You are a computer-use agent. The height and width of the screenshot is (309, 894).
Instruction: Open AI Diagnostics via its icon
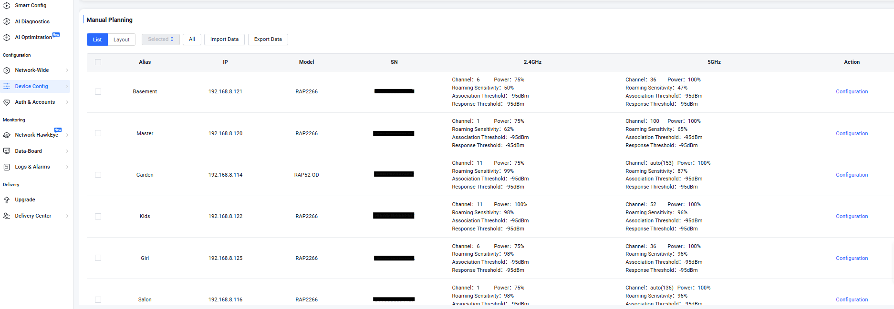7,21
